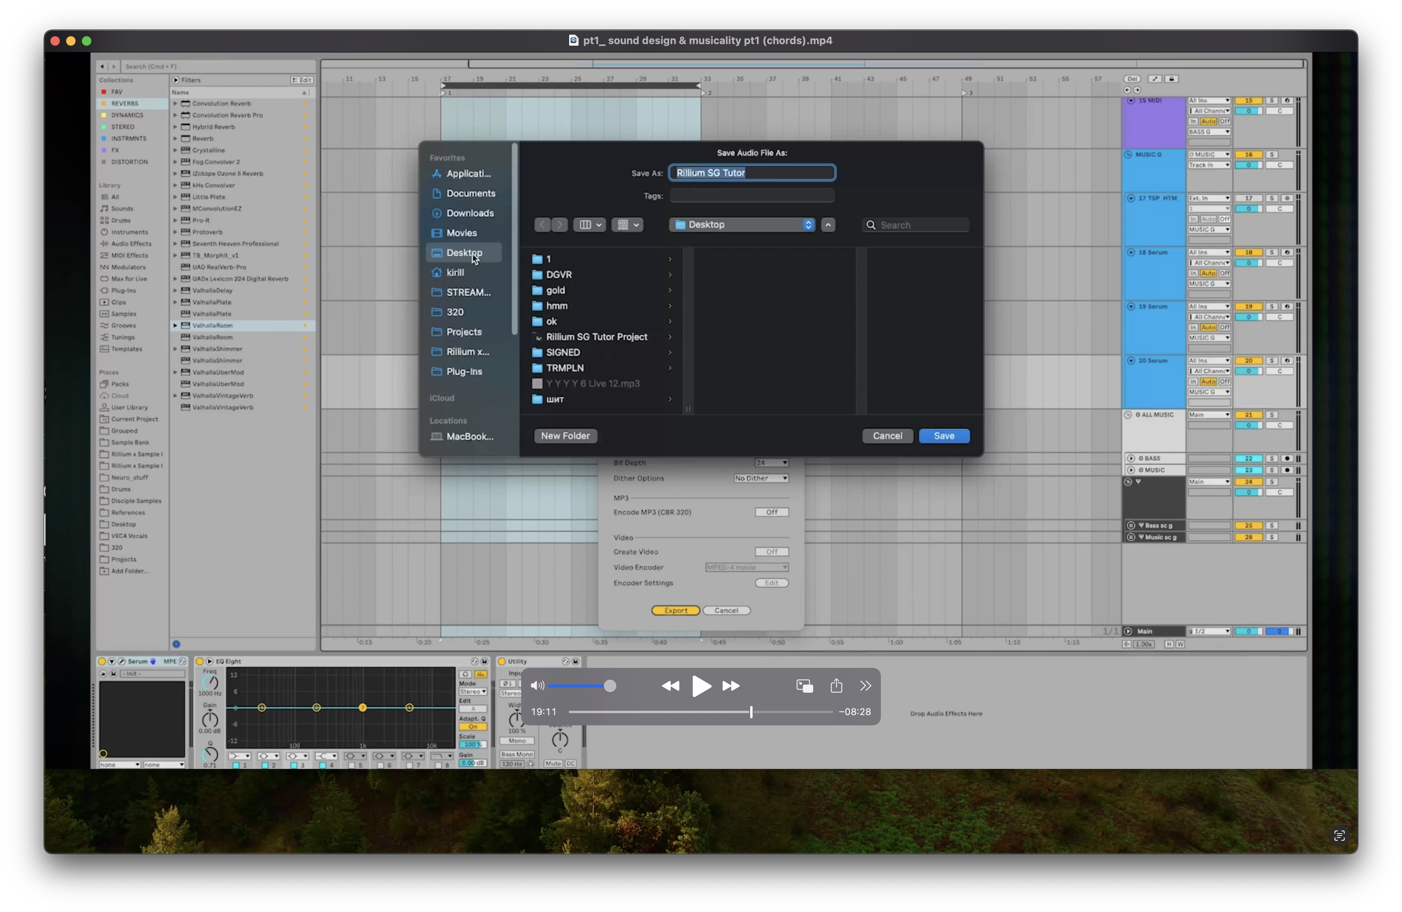
Task: Toggle Encode MP3 (CBR 320) off switch
Action: (772, 512)
